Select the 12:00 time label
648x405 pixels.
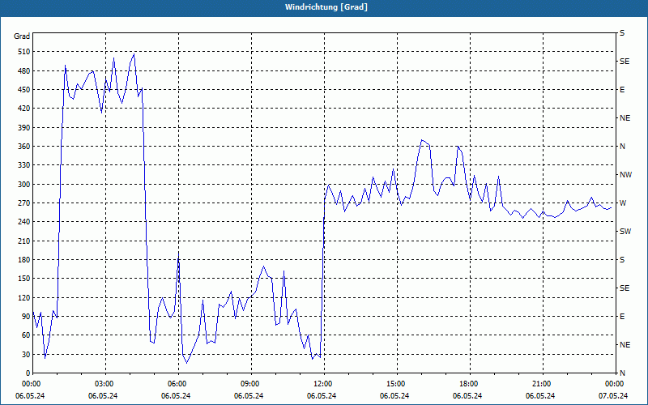point(322,384)
